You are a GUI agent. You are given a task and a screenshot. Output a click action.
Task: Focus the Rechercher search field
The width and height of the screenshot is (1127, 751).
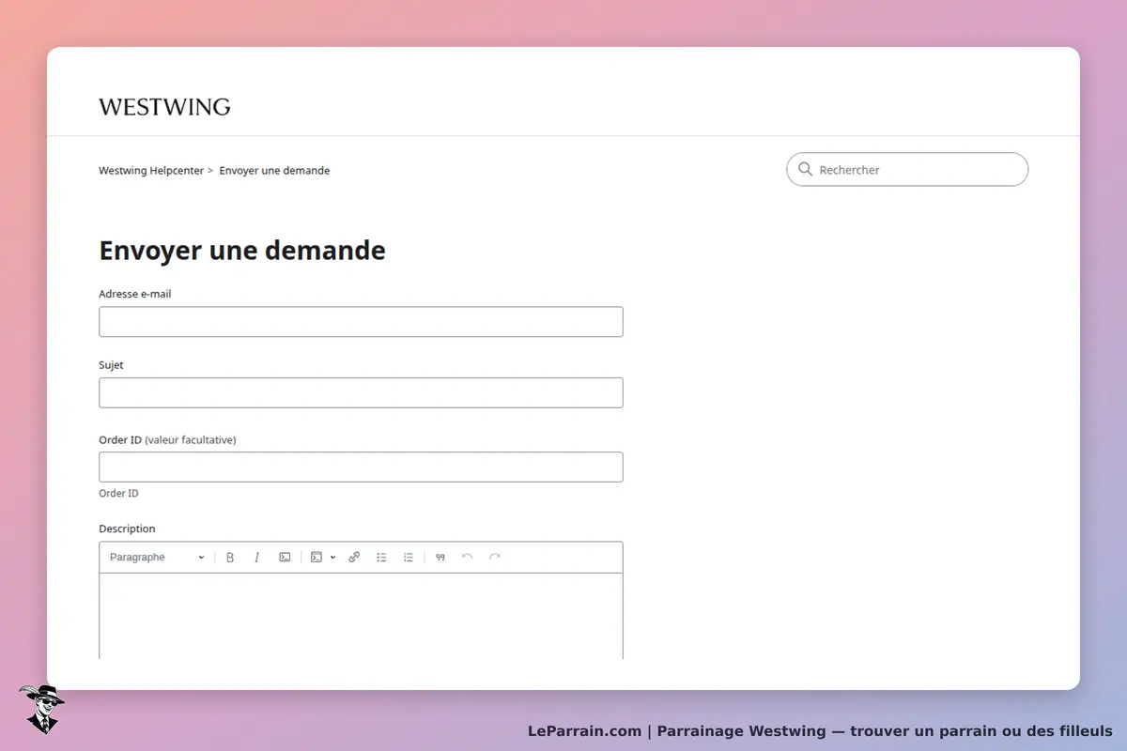click(x=907, y=170)
